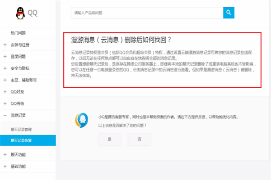The image size is (271, 180).
Task: Select 登录问题 category label
Action: [18, 57]
